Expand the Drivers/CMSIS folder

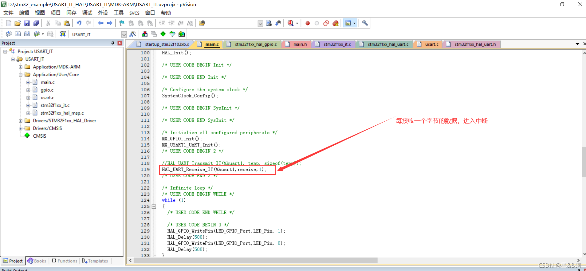tap(21, 128)
